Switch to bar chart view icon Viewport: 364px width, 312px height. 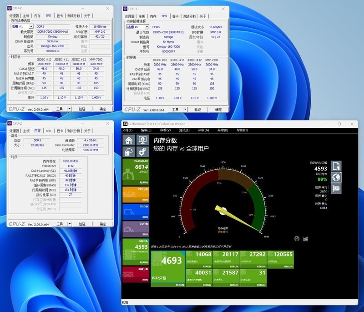pyautogui.click(x=305, y=238)
